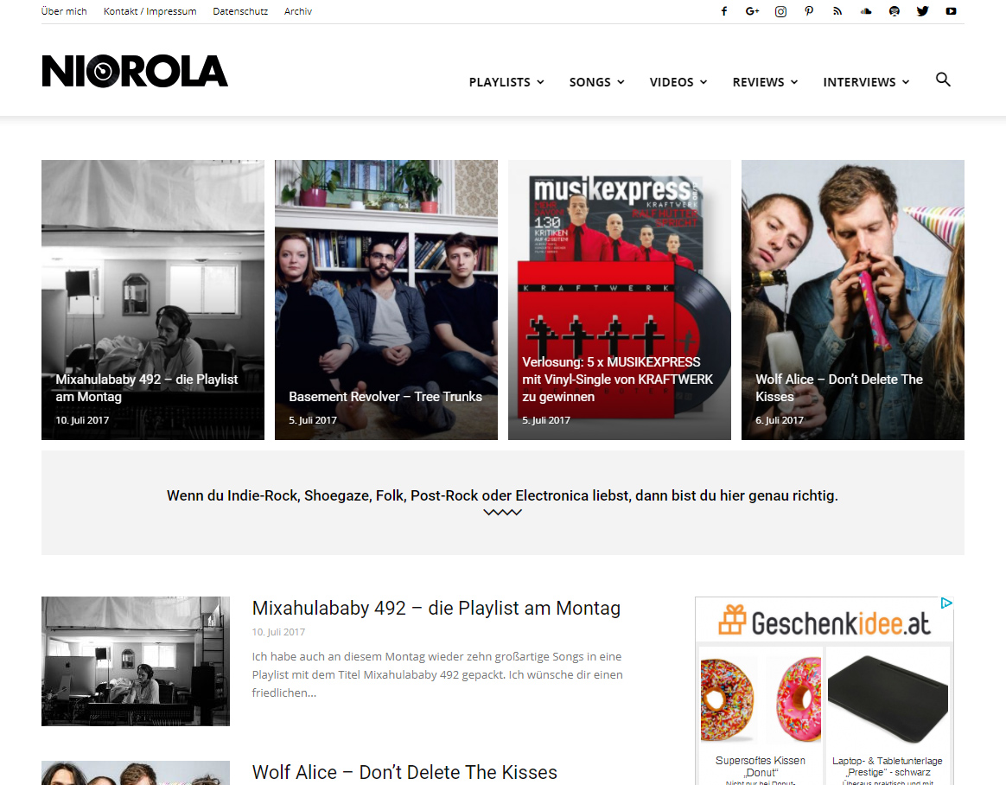Viewport: 1006px width, 785px height.
Task: Open the Datenschutz link
Action: 240,11
